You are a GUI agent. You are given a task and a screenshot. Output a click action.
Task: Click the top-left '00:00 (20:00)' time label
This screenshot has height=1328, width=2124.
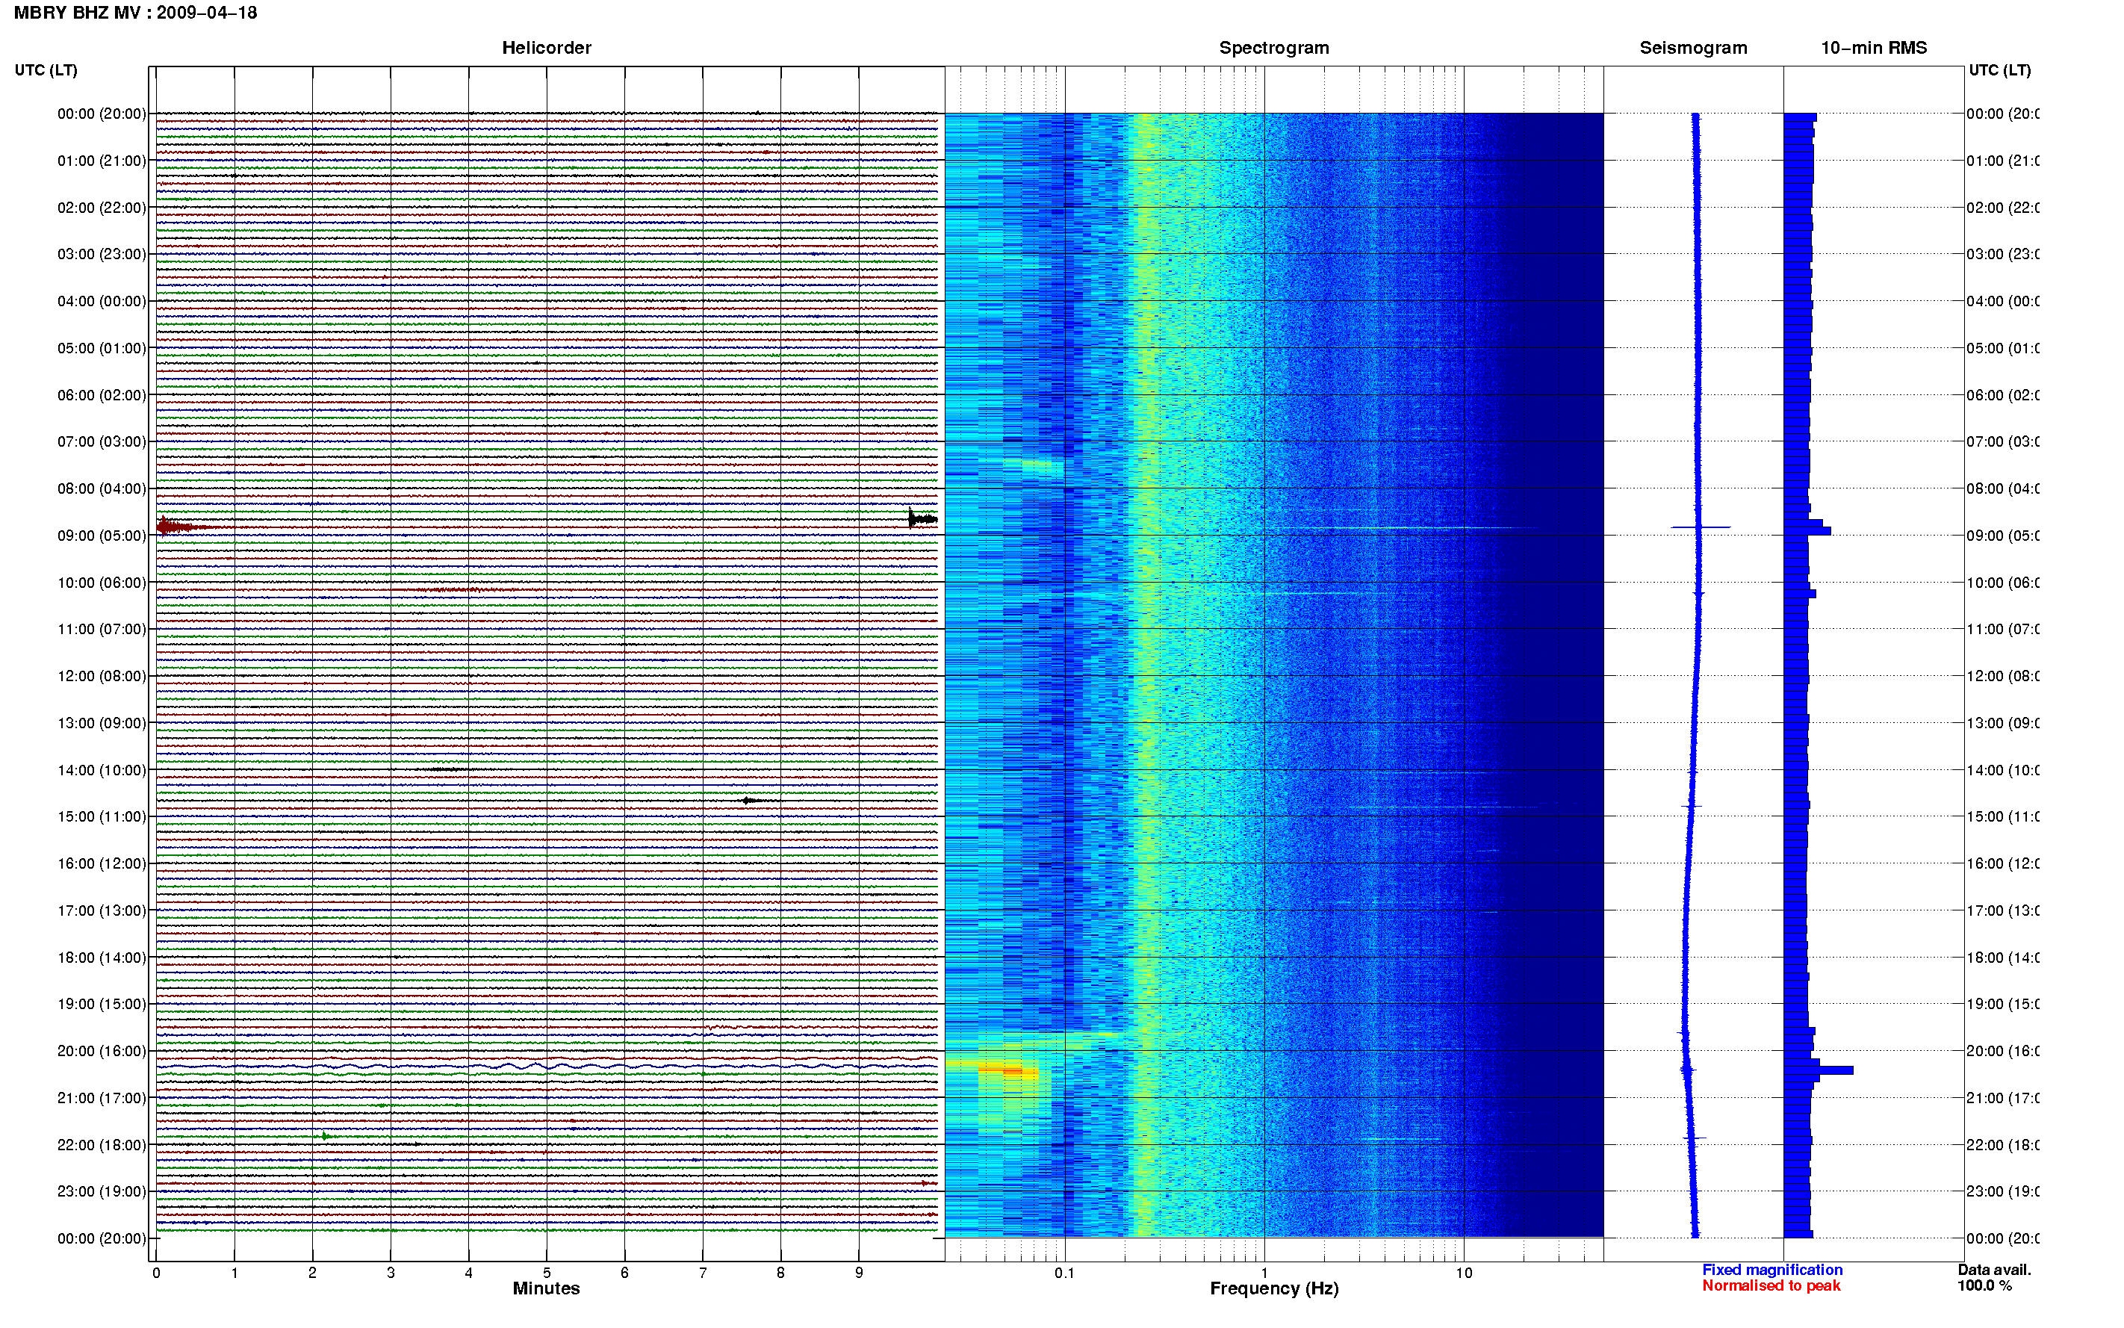(x=102, y=114)
